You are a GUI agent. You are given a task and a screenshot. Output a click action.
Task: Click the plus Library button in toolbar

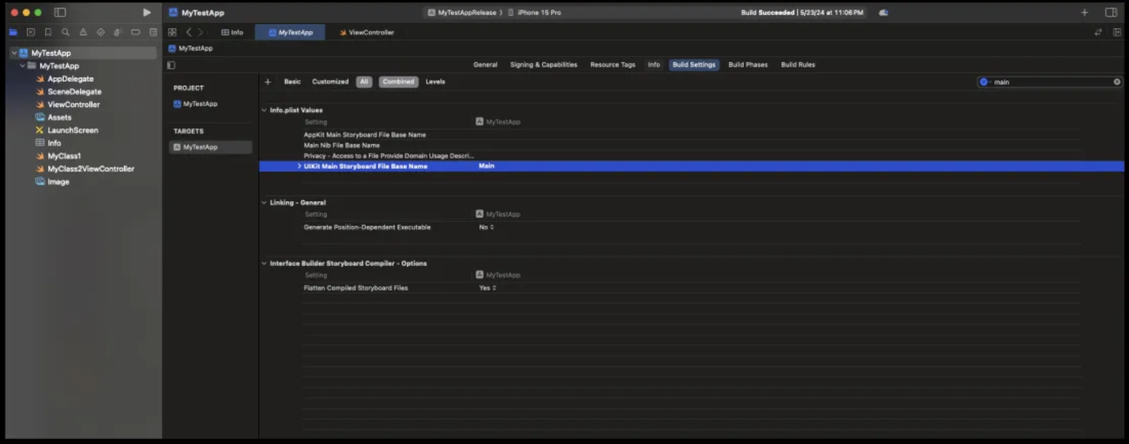(x=1084, y=13)
